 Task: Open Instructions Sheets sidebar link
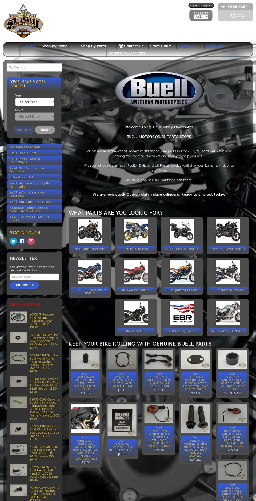coord(34,147)
